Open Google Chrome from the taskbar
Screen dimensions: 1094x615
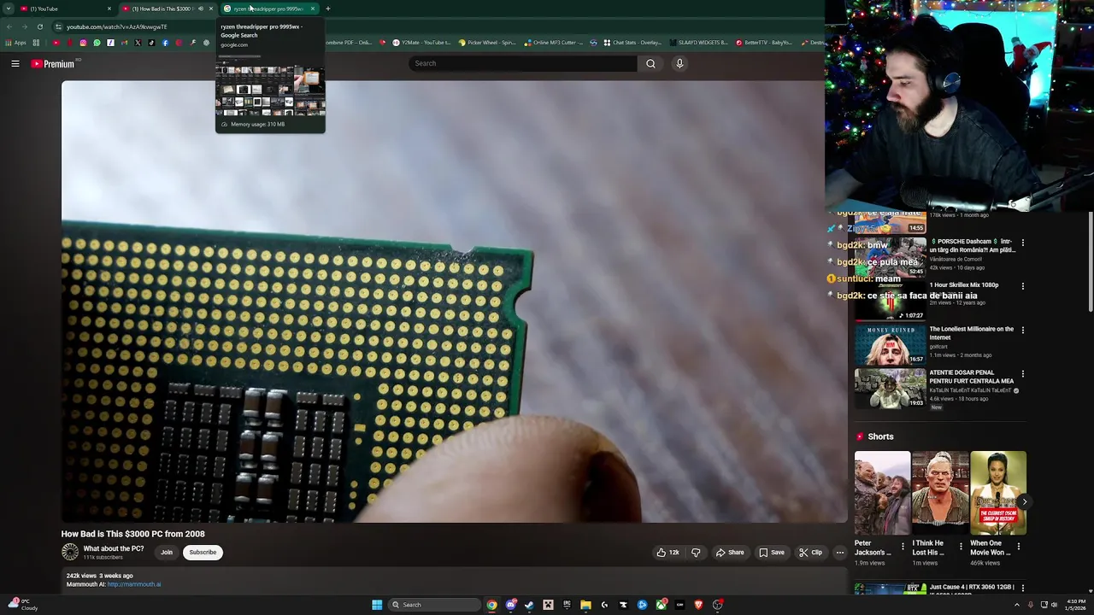pyautogui.click(x=491, y=605)
